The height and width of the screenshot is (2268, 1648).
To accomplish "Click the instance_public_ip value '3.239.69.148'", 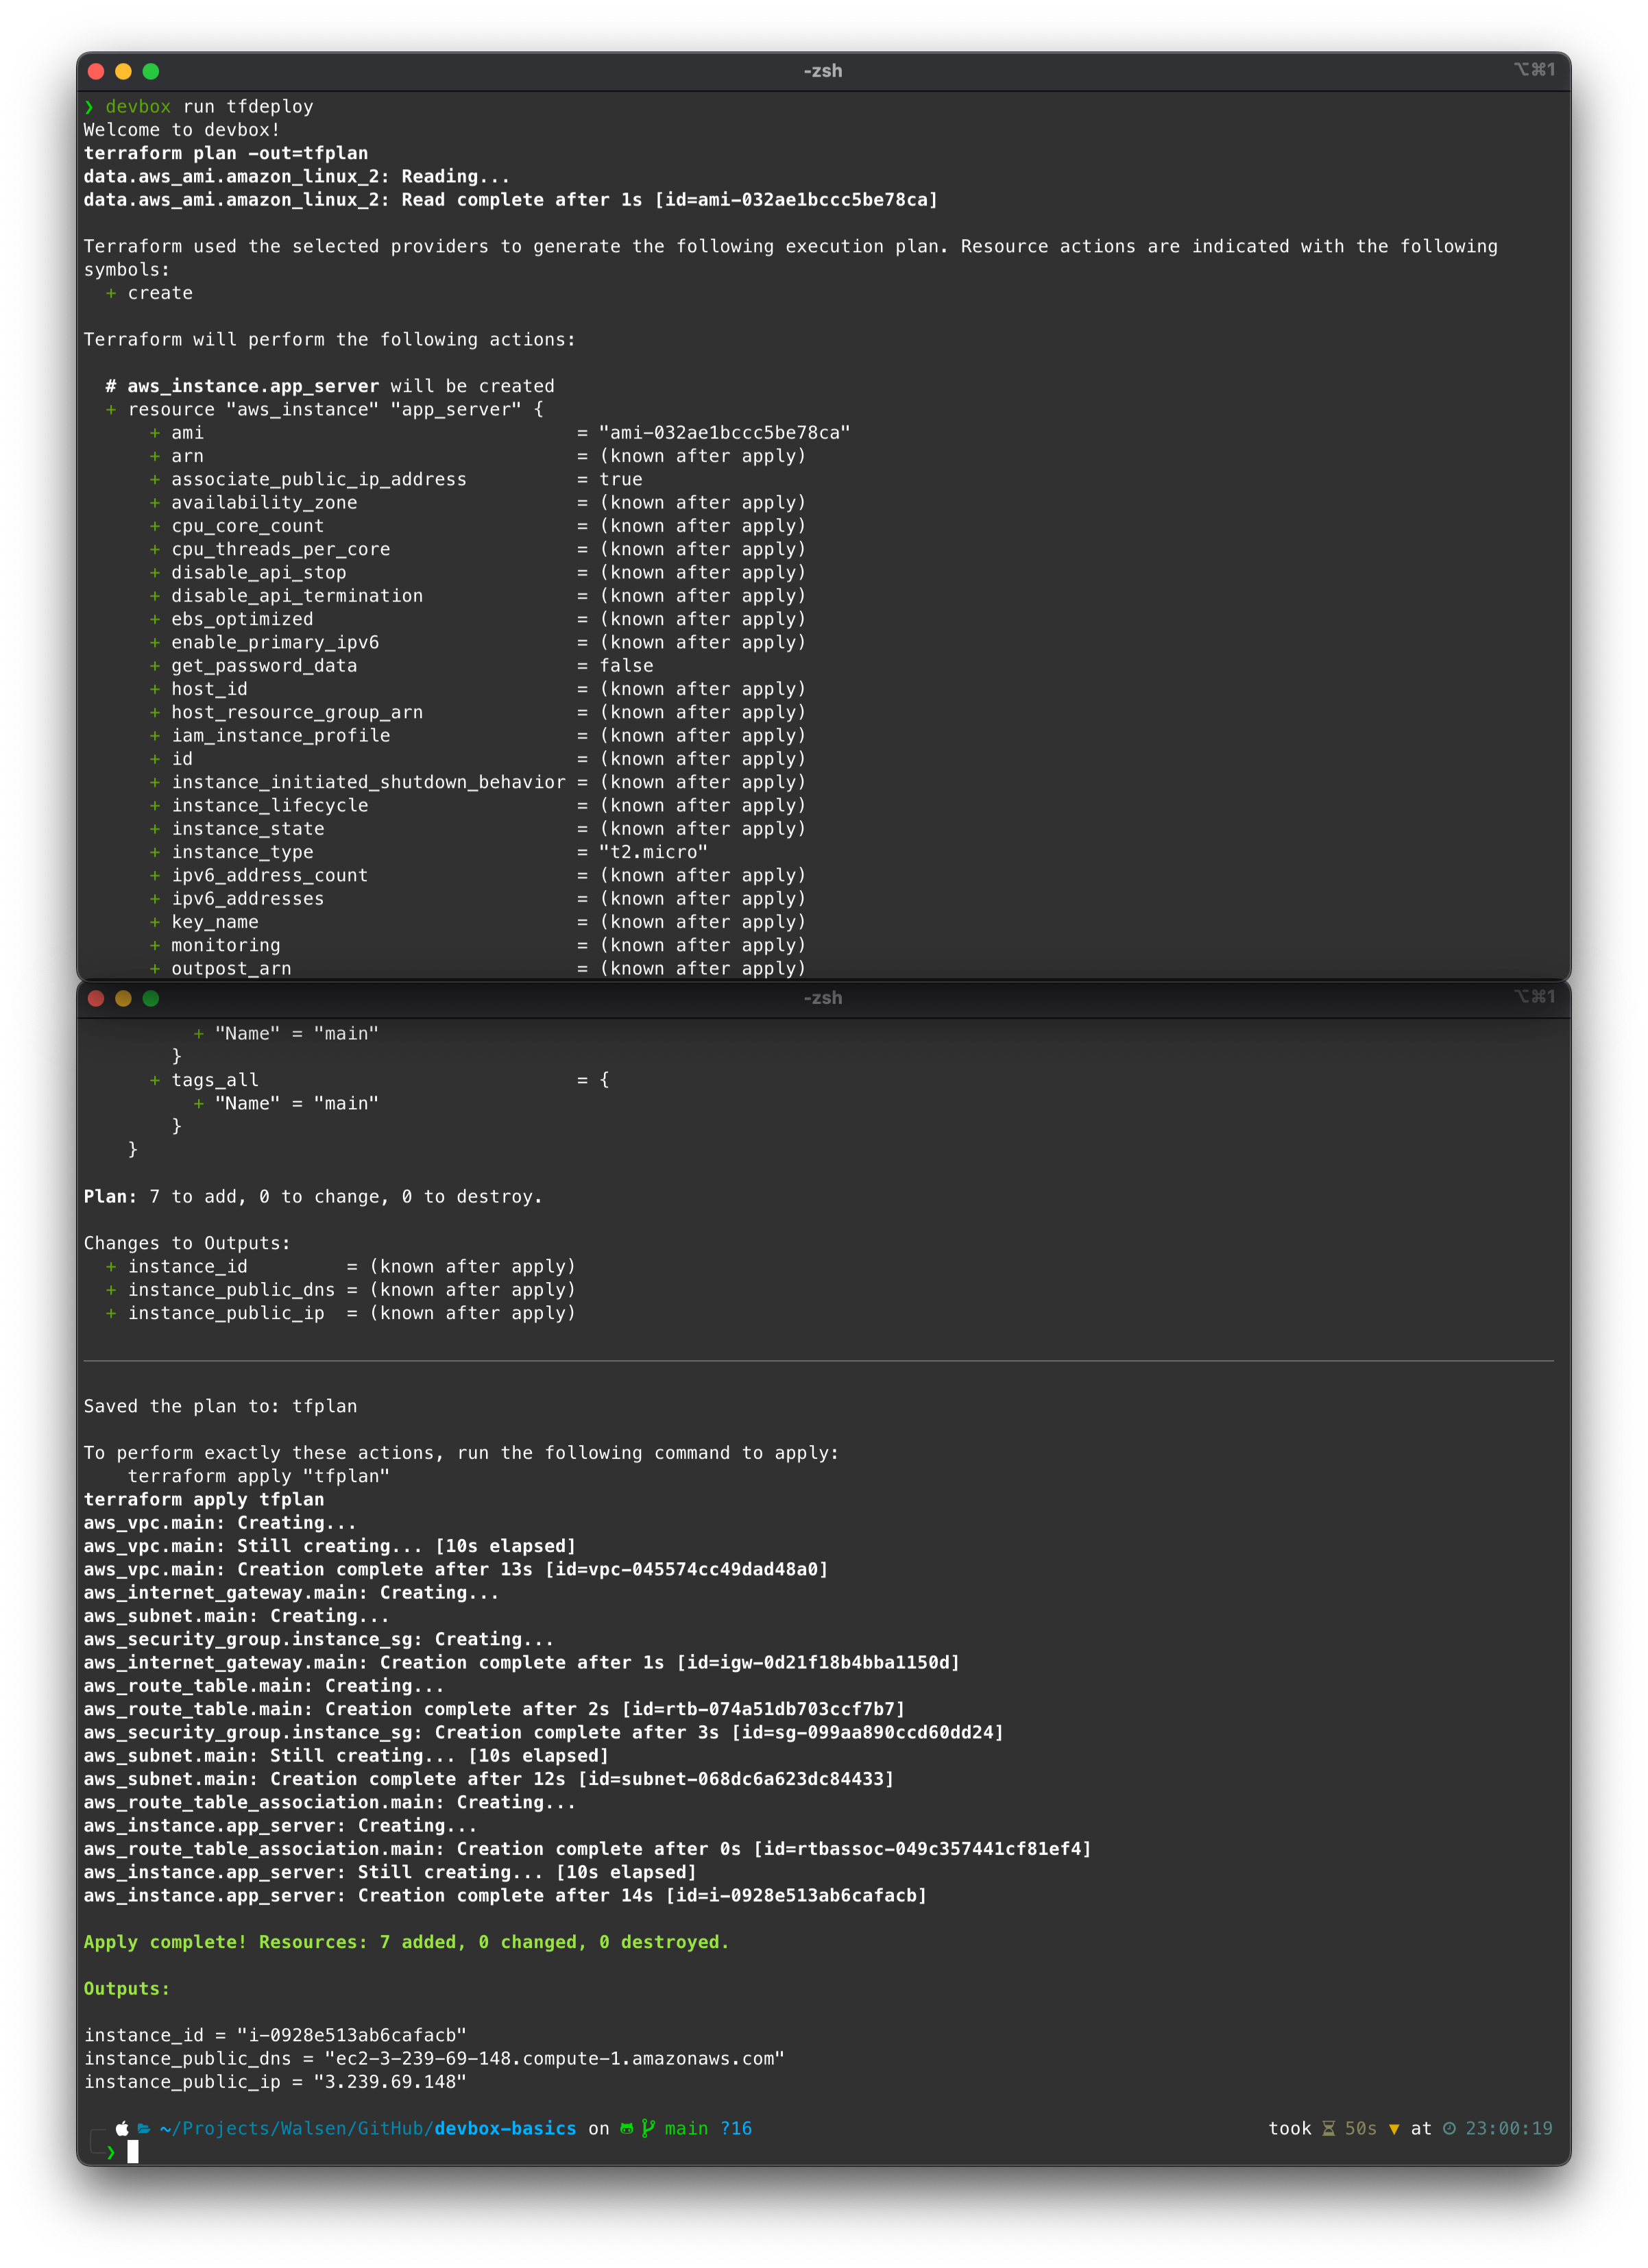I will [x=390, y=2082].
